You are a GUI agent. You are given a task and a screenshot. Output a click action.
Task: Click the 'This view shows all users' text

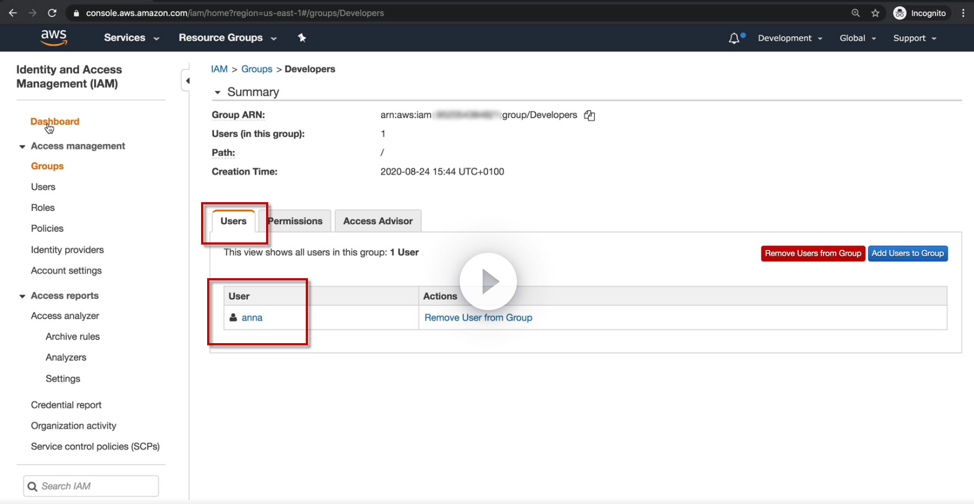click(x=321, y=252)
